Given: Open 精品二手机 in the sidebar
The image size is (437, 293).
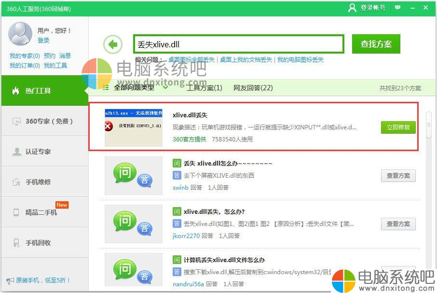Looking at the screenshot, I should click(x=44, y=212).
